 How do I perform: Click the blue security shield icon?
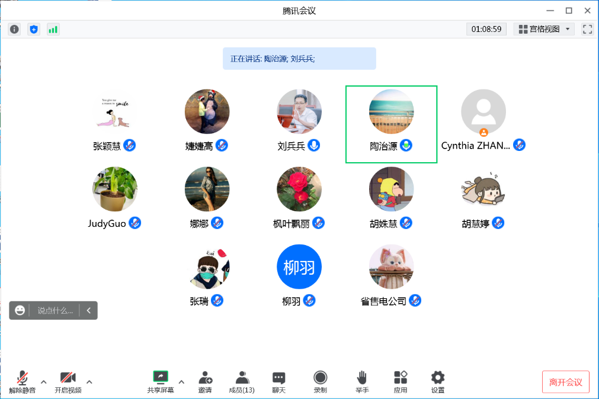pos(34,30)
